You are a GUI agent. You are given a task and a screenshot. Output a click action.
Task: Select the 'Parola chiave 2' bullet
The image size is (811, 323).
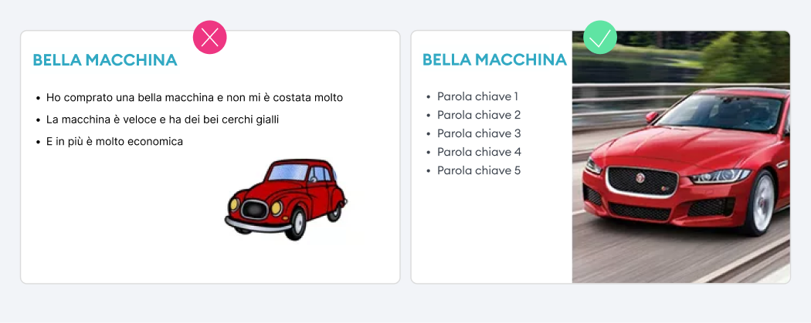[477, 115]
